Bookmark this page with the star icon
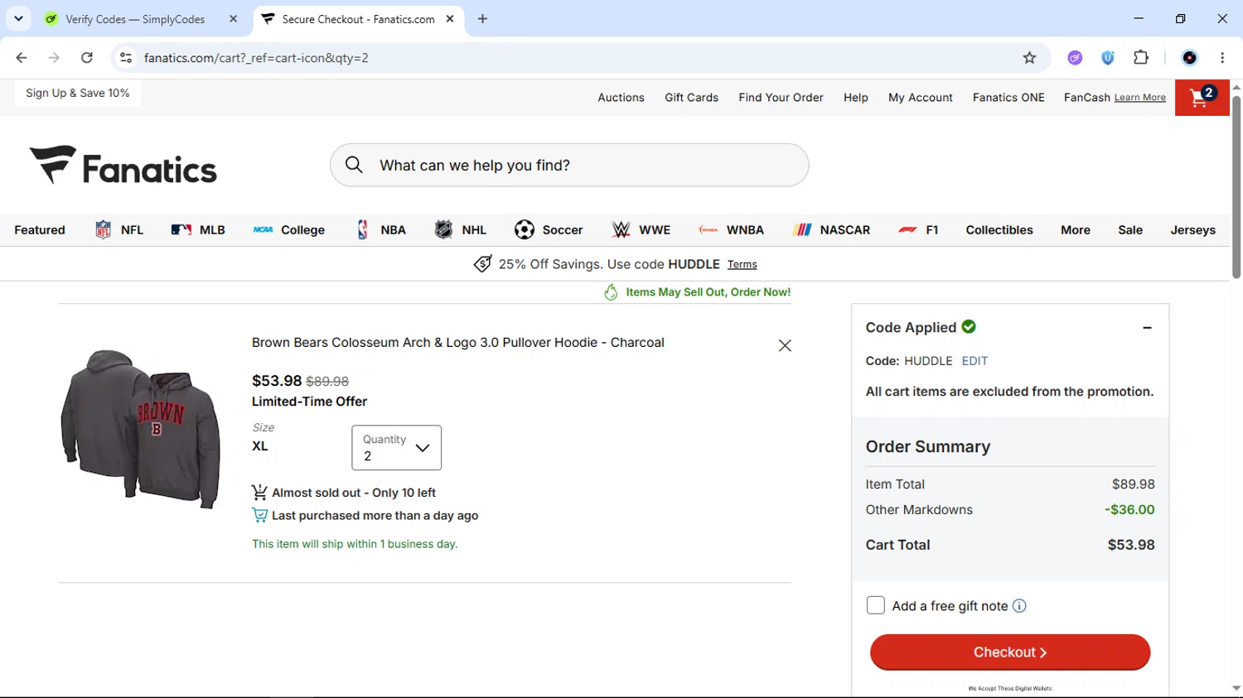Viewport: 1243px width, 698px height. coord(1029,58)
